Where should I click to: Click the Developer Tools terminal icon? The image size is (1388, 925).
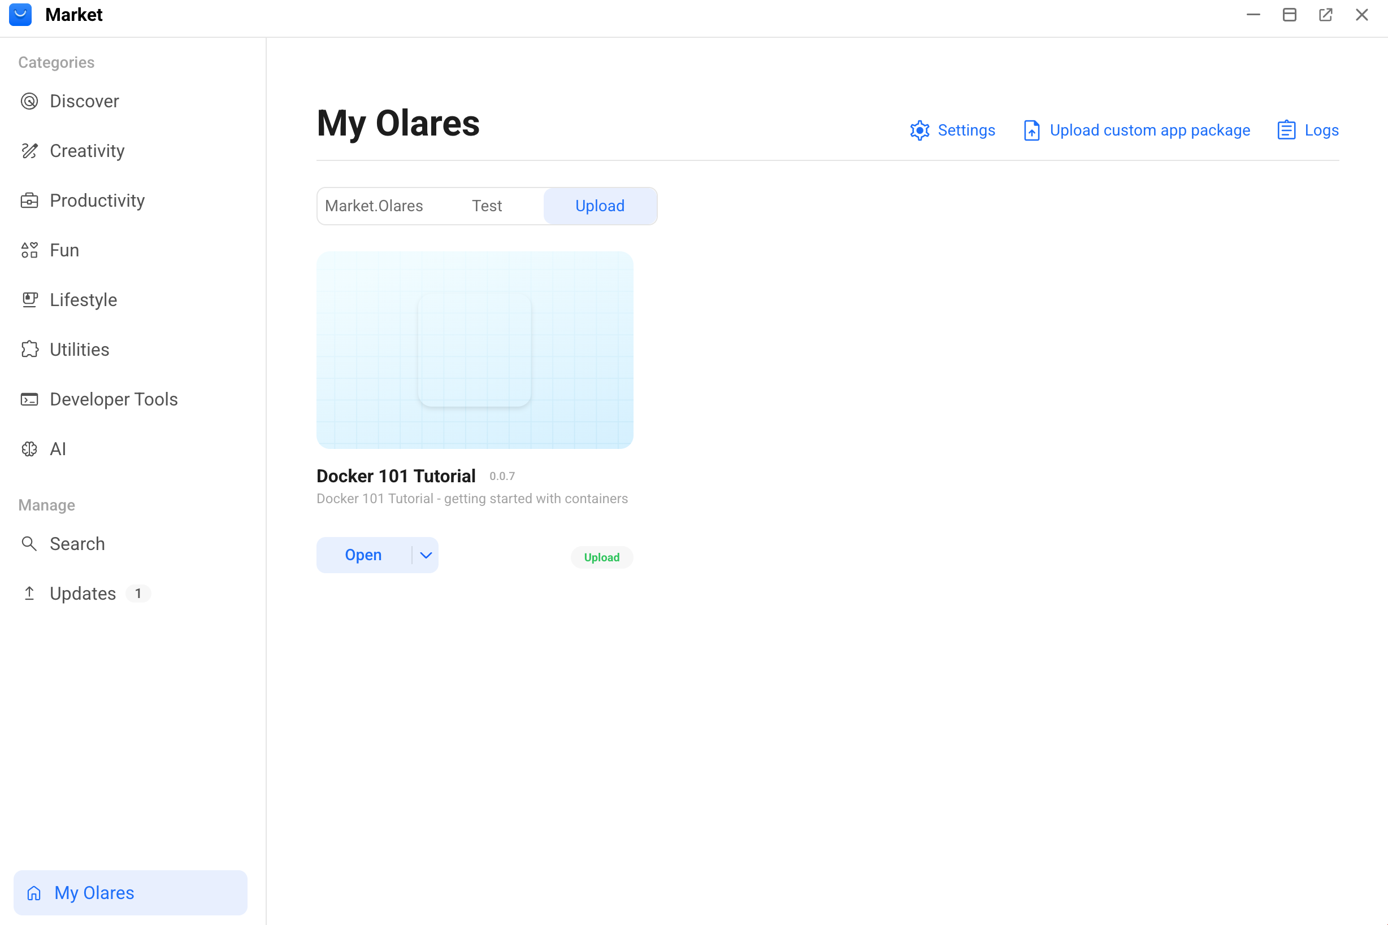pyautogui.click(x=29, y=399)
